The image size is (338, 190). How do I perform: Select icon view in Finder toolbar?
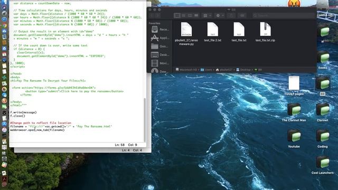pyautogui.click(x=177, y=15)
